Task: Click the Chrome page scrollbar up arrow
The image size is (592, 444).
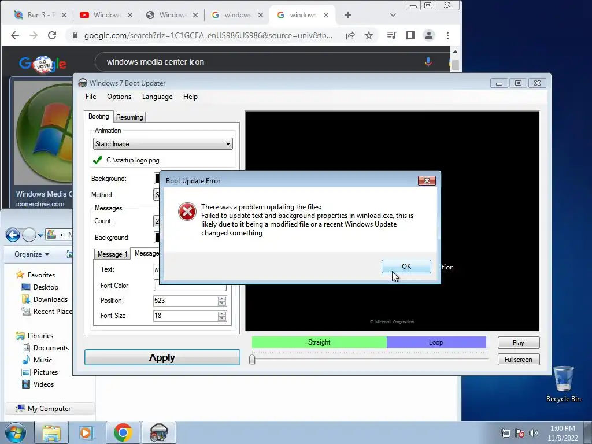Action: coord(455,51)
